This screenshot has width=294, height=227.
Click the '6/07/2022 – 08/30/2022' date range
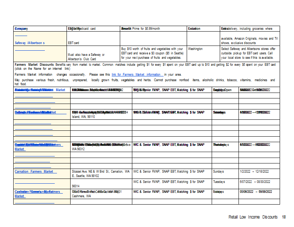(255, 182)
